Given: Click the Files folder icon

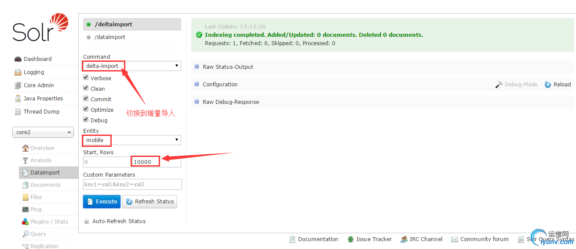Looking at the screenshot, I should tap(26, 197).
